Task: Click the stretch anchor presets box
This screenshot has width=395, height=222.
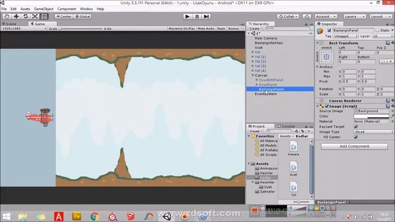Action: [326, 57]
